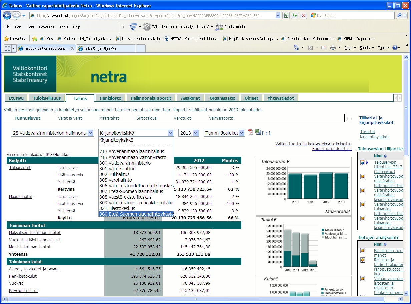411x304 pixels.
Task: Switch to the Tuloksellisuus tab
Action: (x=47, y=98)
